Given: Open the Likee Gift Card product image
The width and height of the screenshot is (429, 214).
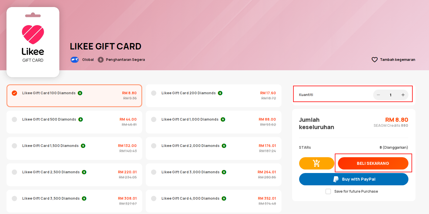Looking at the screenshot, I should tap(33, 42).
